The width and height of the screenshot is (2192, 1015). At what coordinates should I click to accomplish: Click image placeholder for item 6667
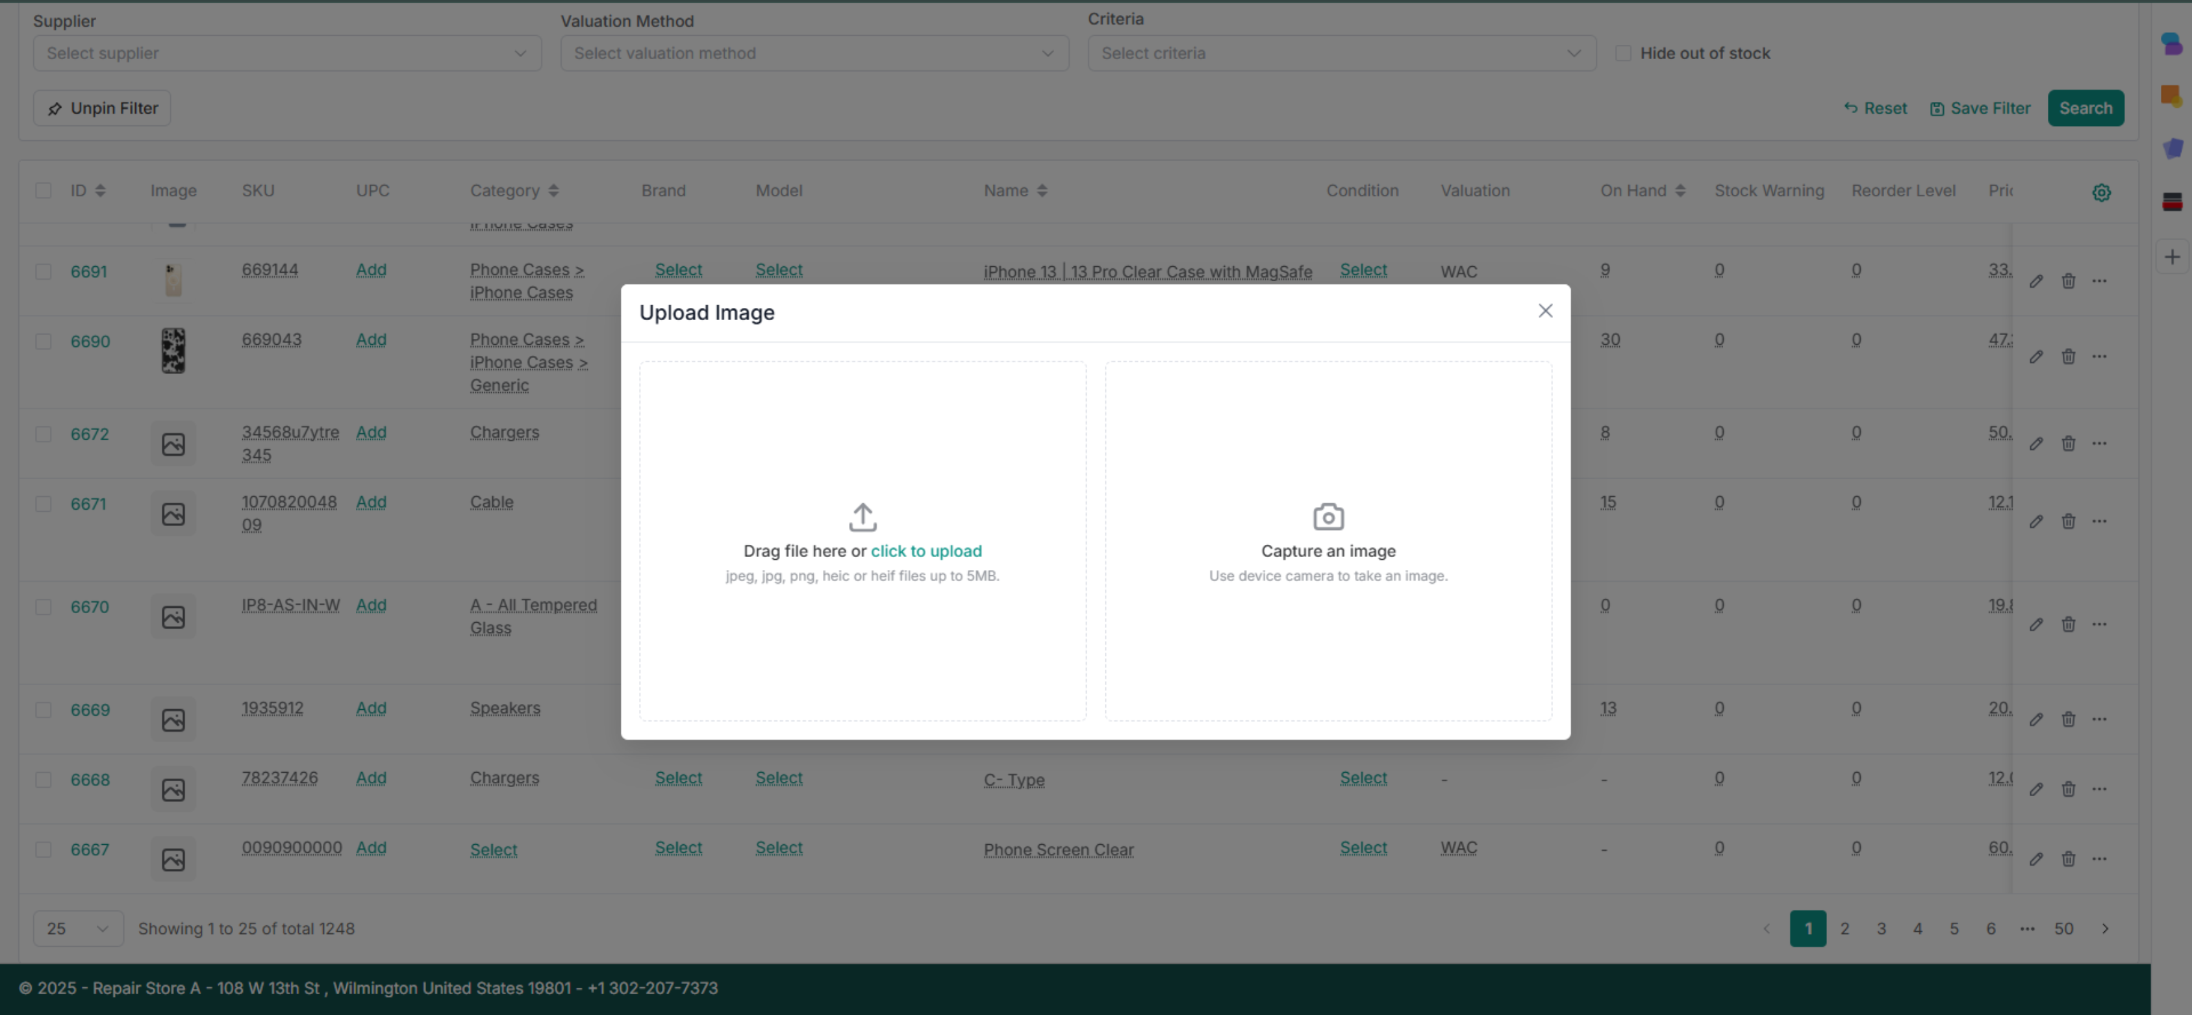[173, 860]
